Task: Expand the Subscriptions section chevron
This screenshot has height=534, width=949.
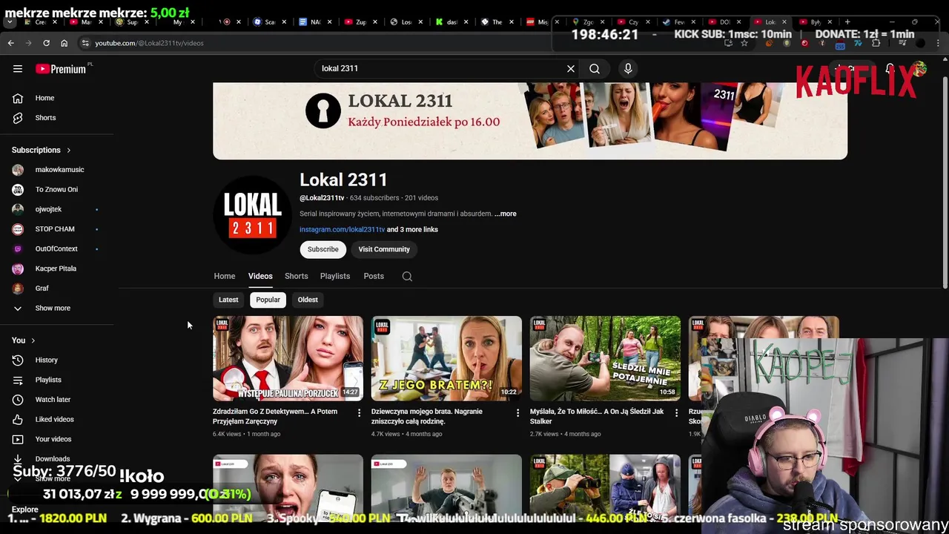Action: (69, 150)
